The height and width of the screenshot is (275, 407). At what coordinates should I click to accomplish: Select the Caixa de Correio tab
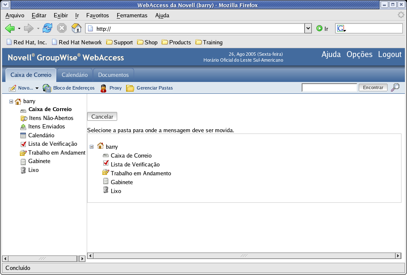31,75
